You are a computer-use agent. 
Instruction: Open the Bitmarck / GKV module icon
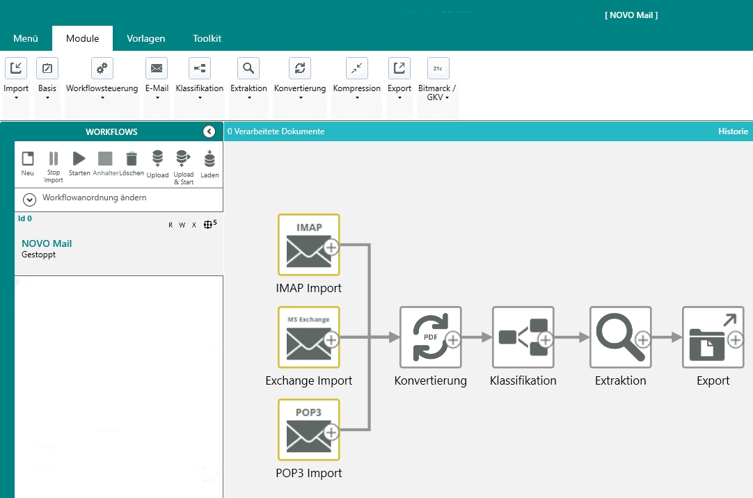click(x=438, y=68)
